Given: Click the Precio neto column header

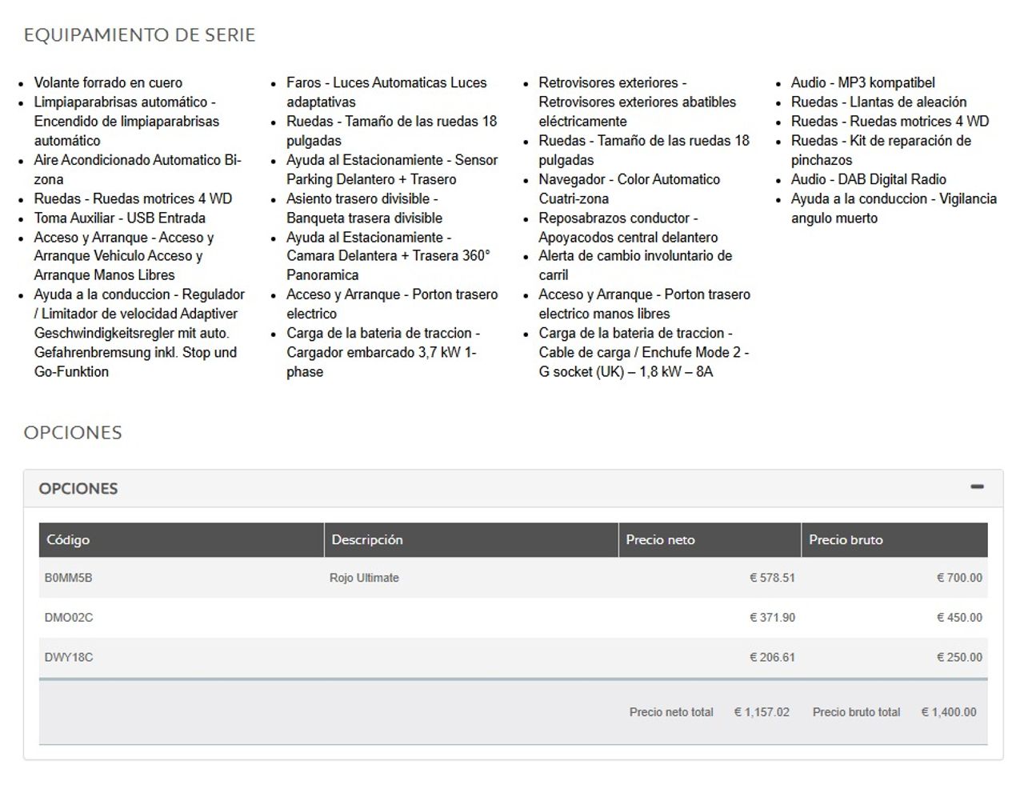Looking at the screenshot, I should point(660,540).
